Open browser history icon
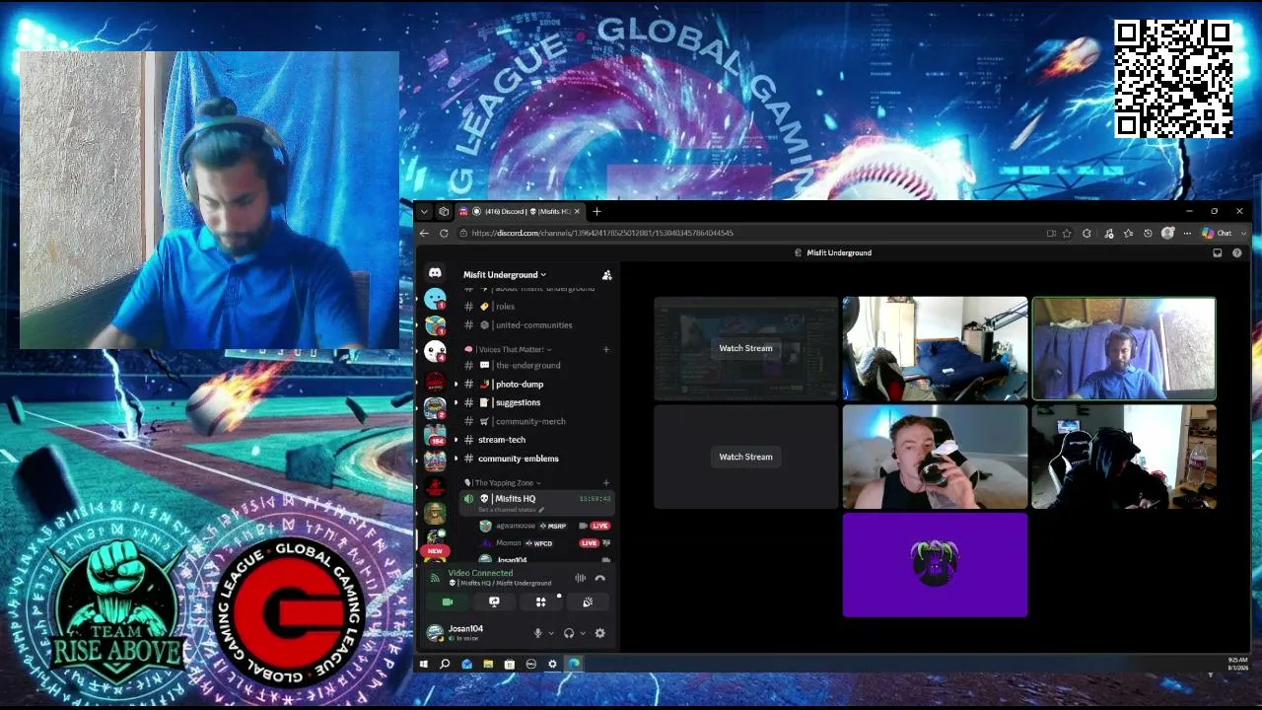This screenshot has width=1262, height=710. [1148, 234]
